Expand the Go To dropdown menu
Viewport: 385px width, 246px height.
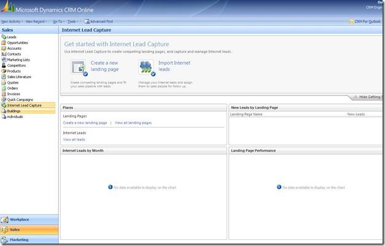tap(58, 21)
